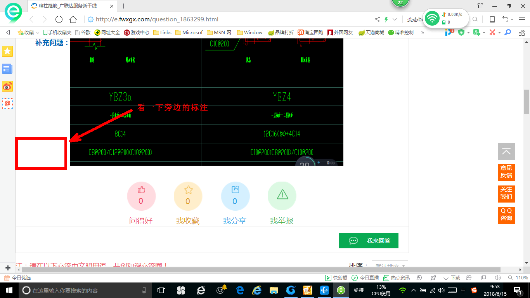Open the Links bookmark folder
530x298 pixels.
point(162,33)
